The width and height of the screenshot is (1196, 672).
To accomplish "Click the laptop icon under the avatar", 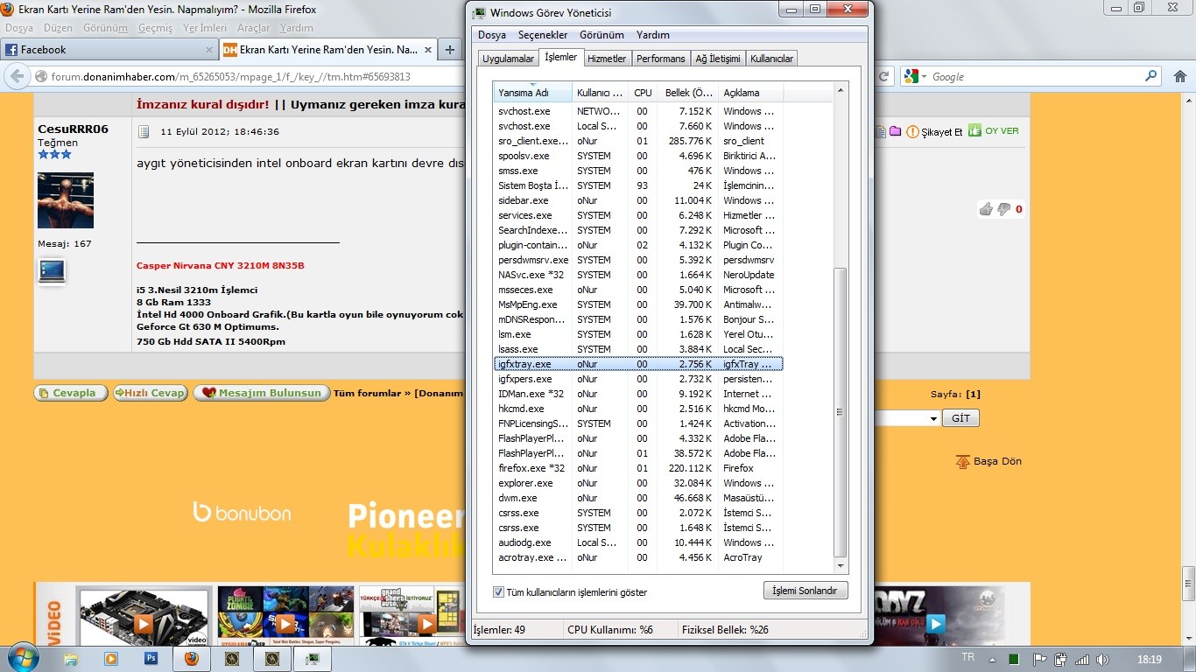I will pos(52,270).
